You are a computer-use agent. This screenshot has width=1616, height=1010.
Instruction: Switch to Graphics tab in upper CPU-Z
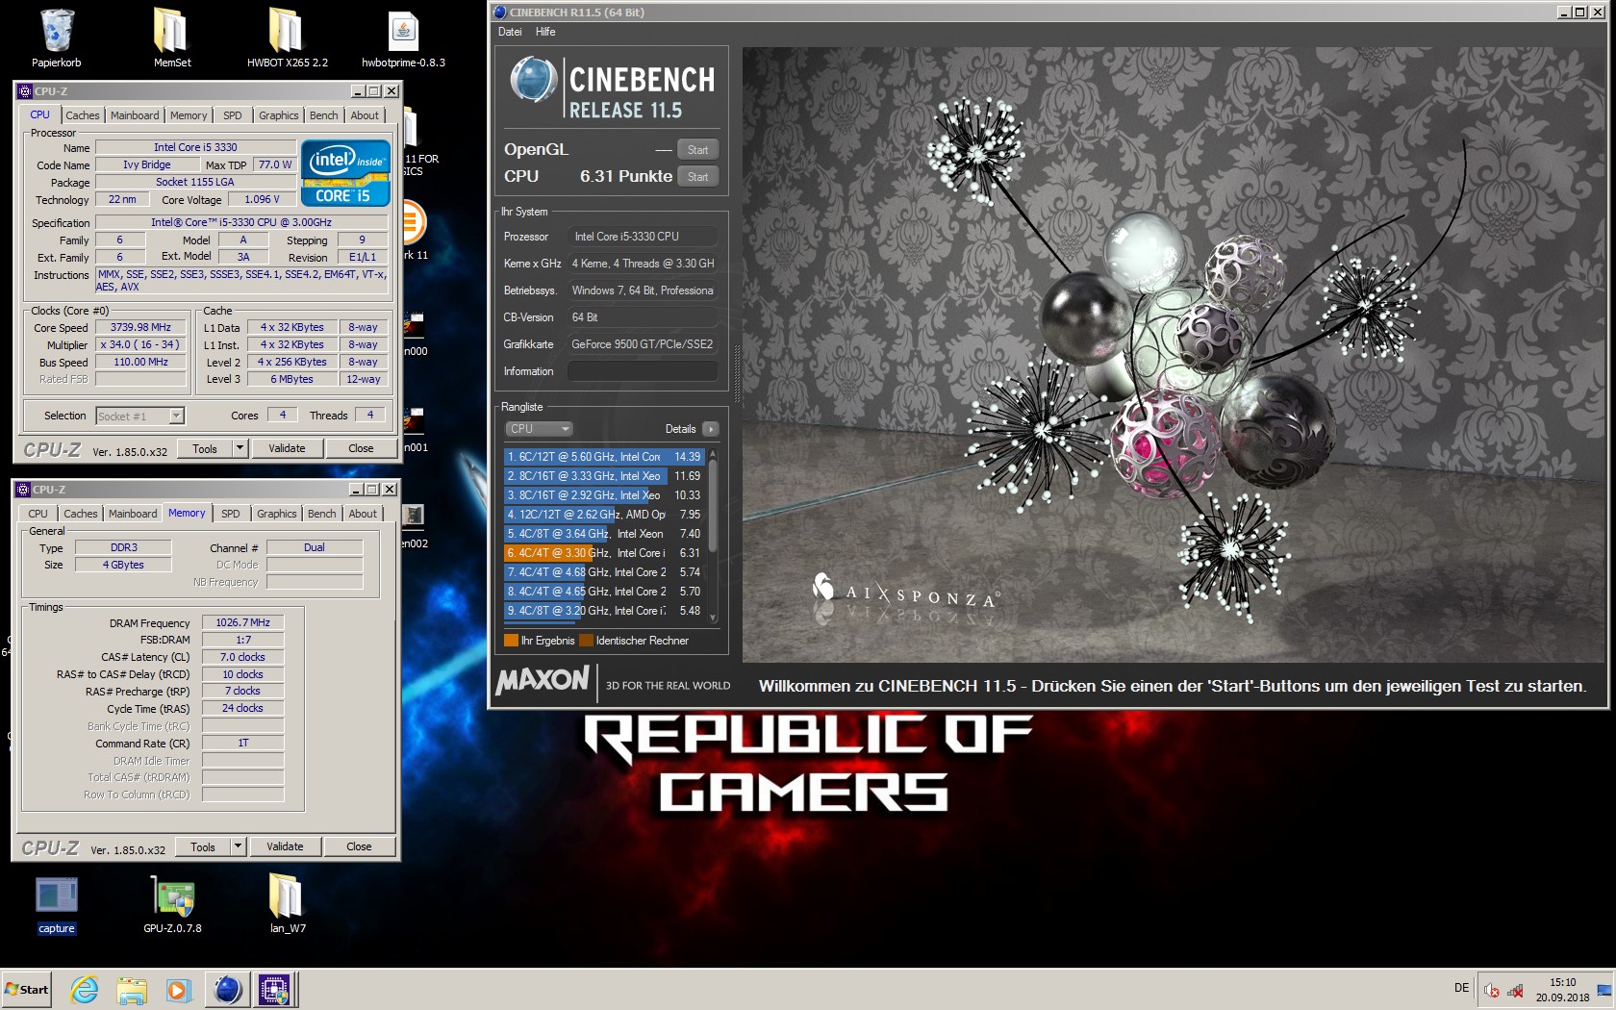click(x=279, y=115)
